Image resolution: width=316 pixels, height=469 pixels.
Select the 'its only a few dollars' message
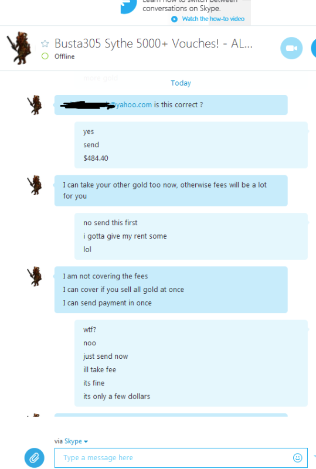tap(117, 396)
